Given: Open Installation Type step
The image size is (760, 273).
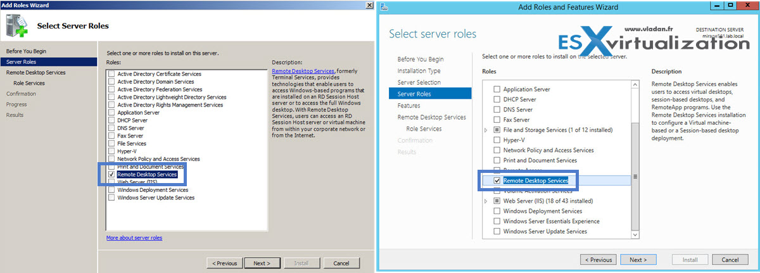Looking at the screenshot, I should coord(419,71).
